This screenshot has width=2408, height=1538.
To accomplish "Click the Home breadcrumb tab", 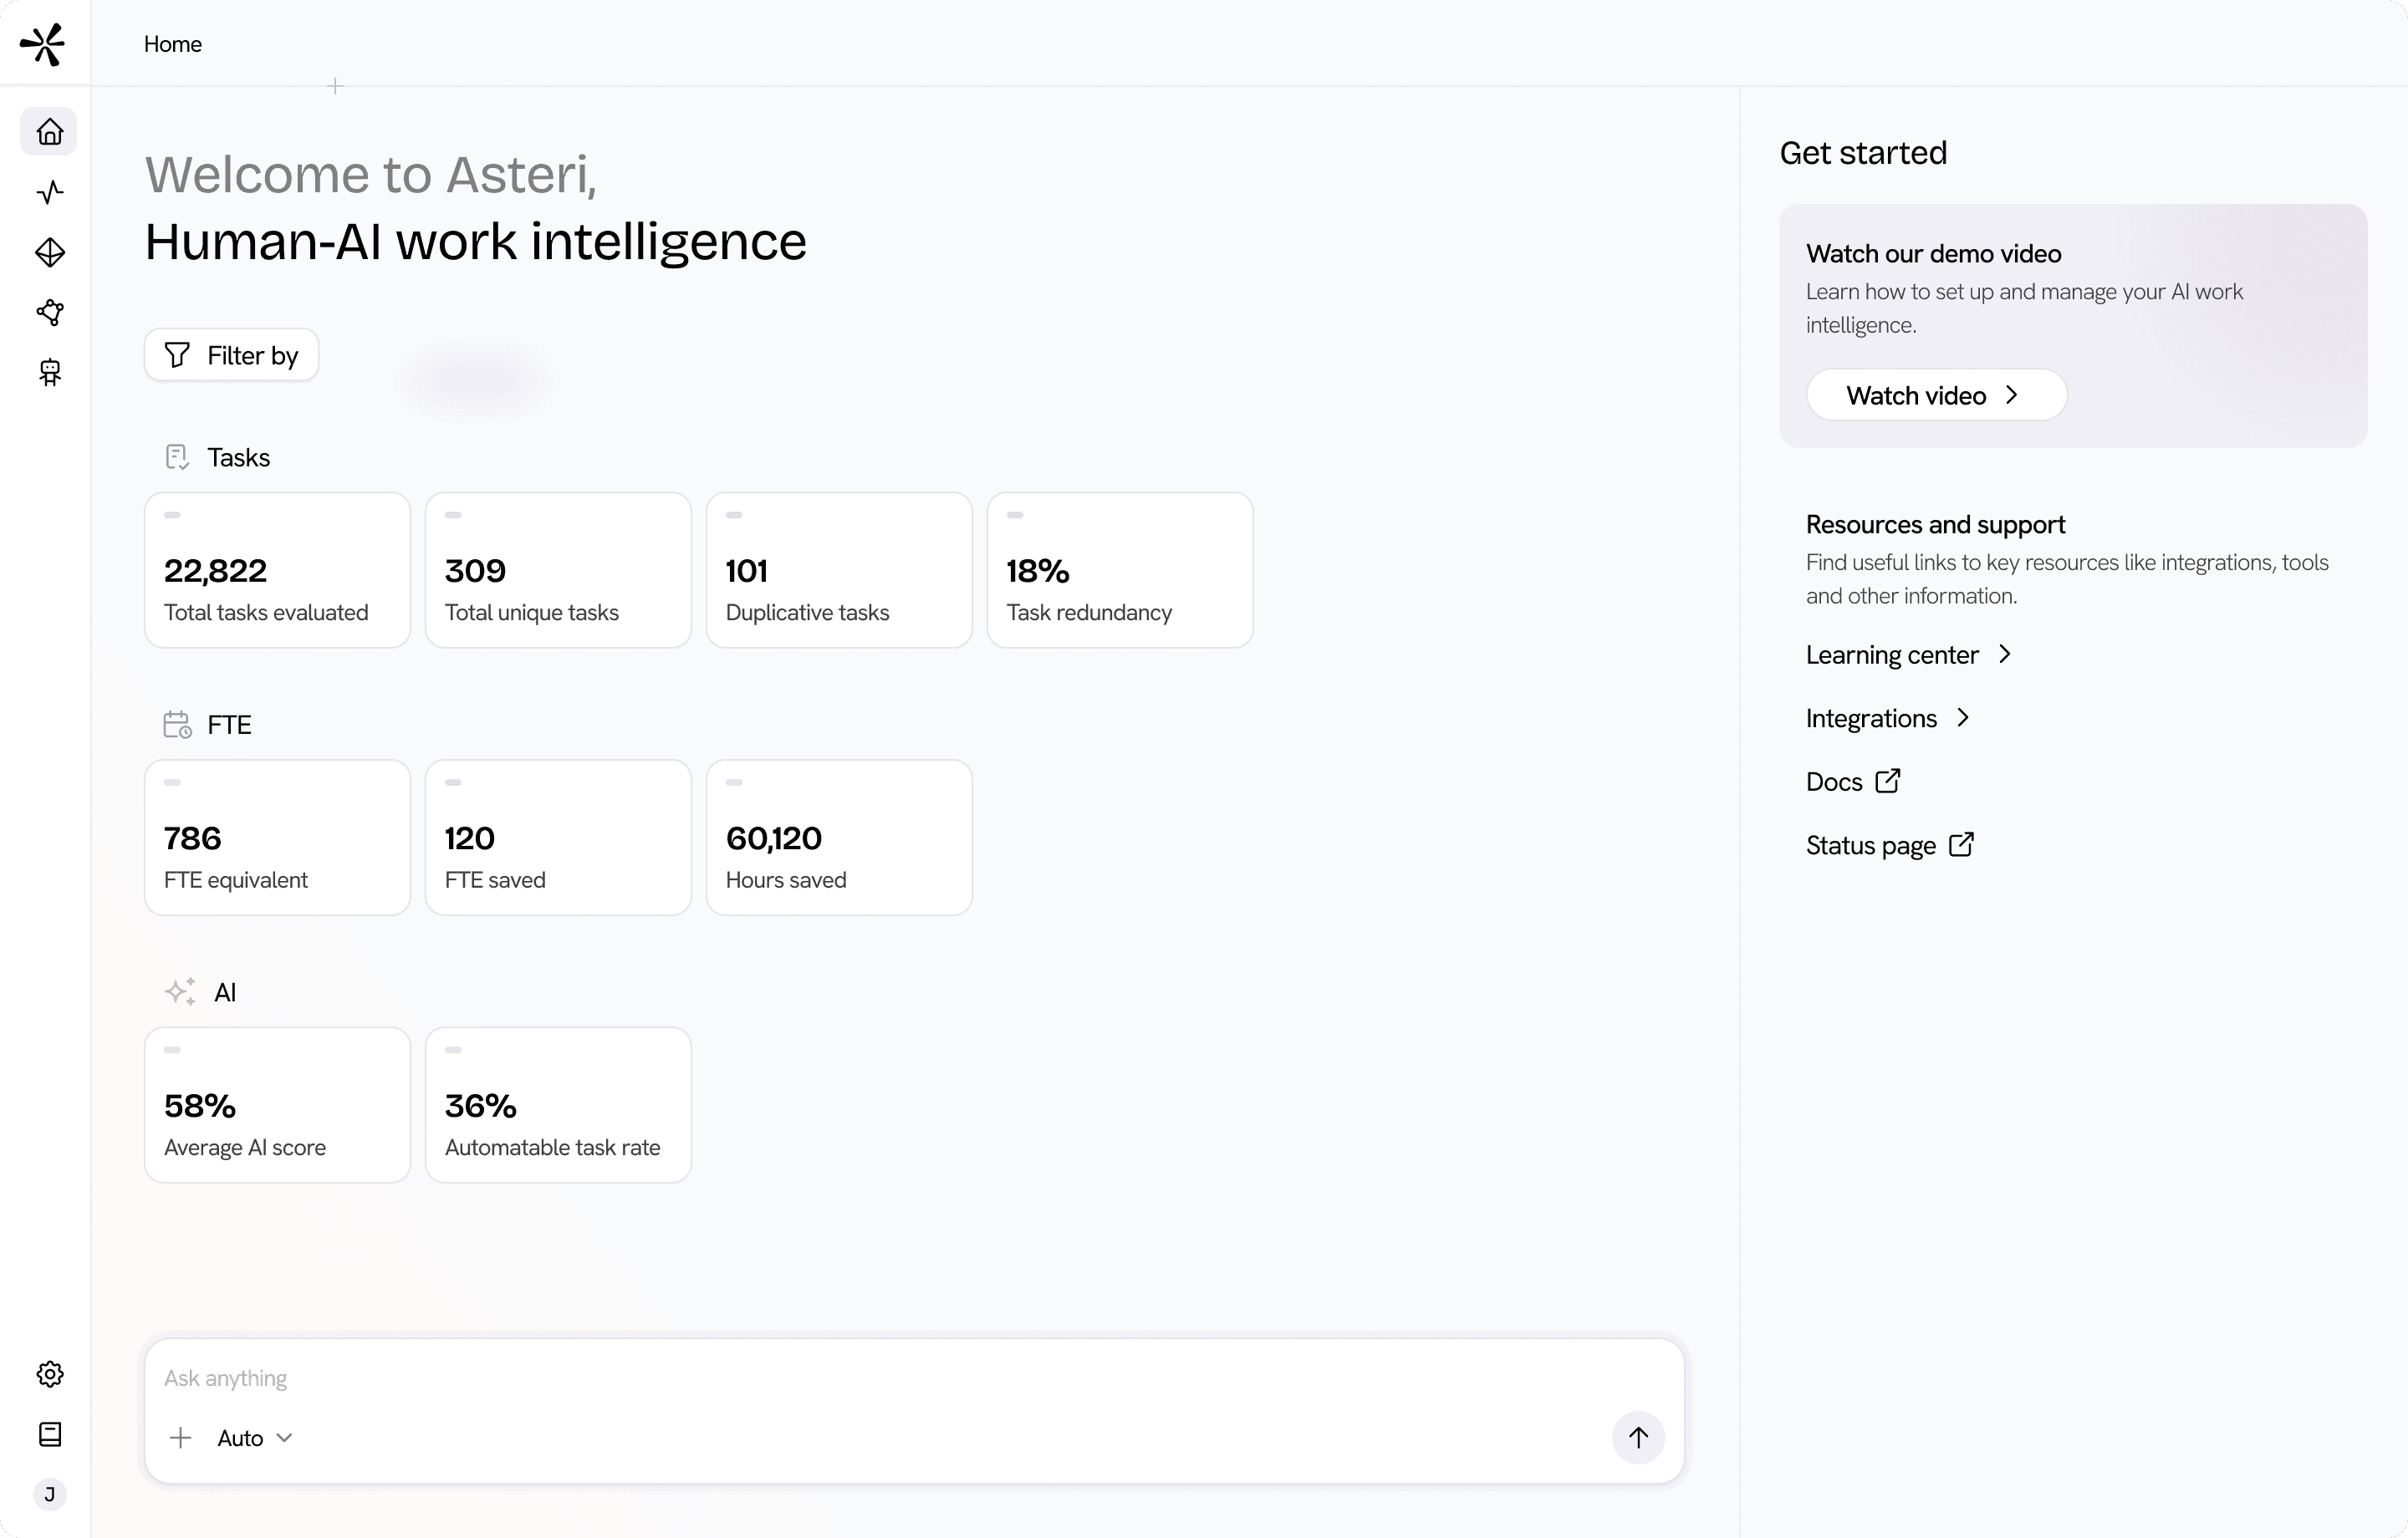I will coord(173,44).
